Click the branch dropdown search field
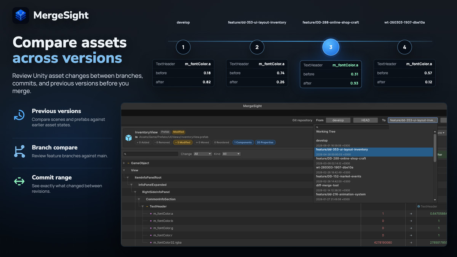Image resolution: width=457 pixels, height=257 pixels. (x=352, y=128)
